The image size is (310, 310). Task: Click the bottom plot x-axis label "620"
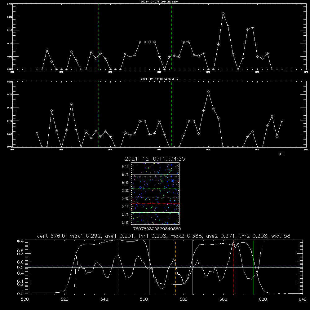pos(263,299)
